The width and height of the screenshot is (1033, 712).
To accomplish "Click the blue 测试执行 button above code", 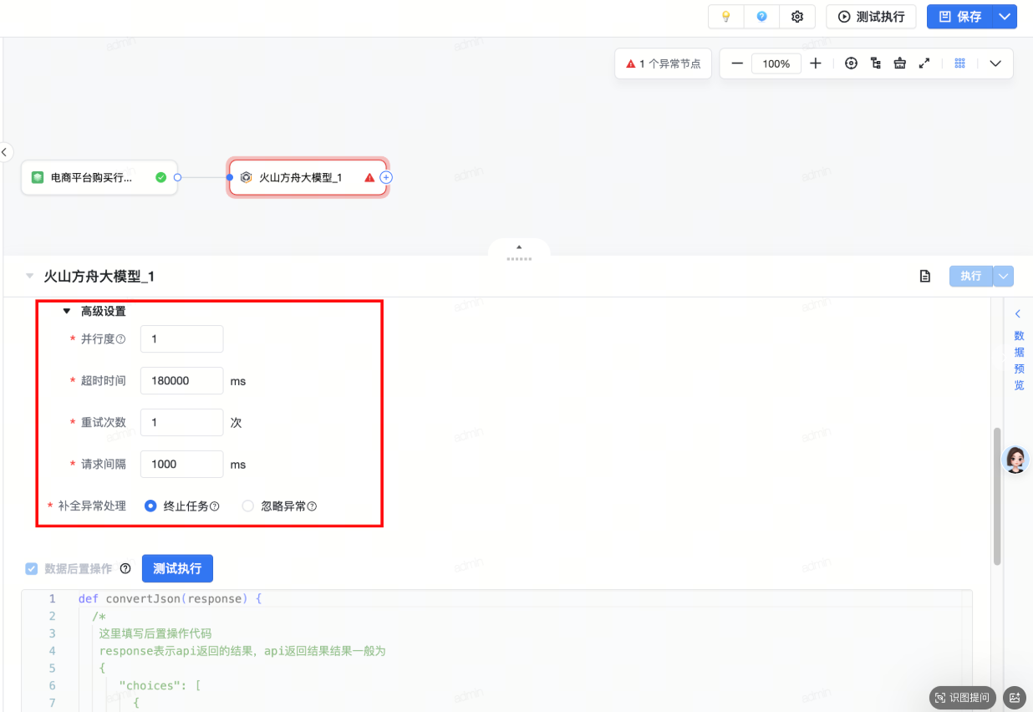I will (177, 568).
